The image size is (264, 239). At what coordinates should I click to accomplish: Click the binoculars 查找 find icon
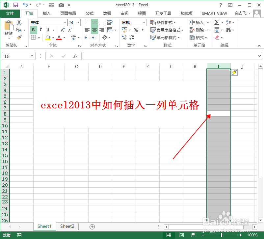(227, 30)
